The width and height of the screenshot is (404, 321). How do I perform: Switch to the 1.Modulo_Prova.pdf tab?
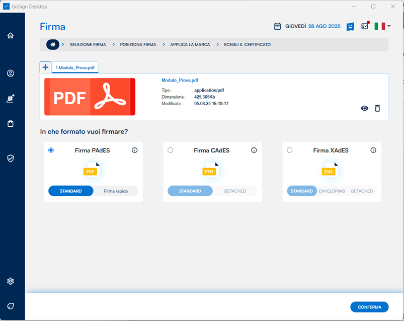pos(75,67)
